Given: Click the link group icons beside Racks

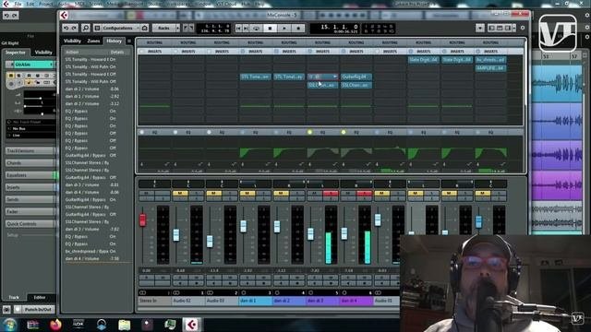Looking at the screenshot, I should coord(188,29).
